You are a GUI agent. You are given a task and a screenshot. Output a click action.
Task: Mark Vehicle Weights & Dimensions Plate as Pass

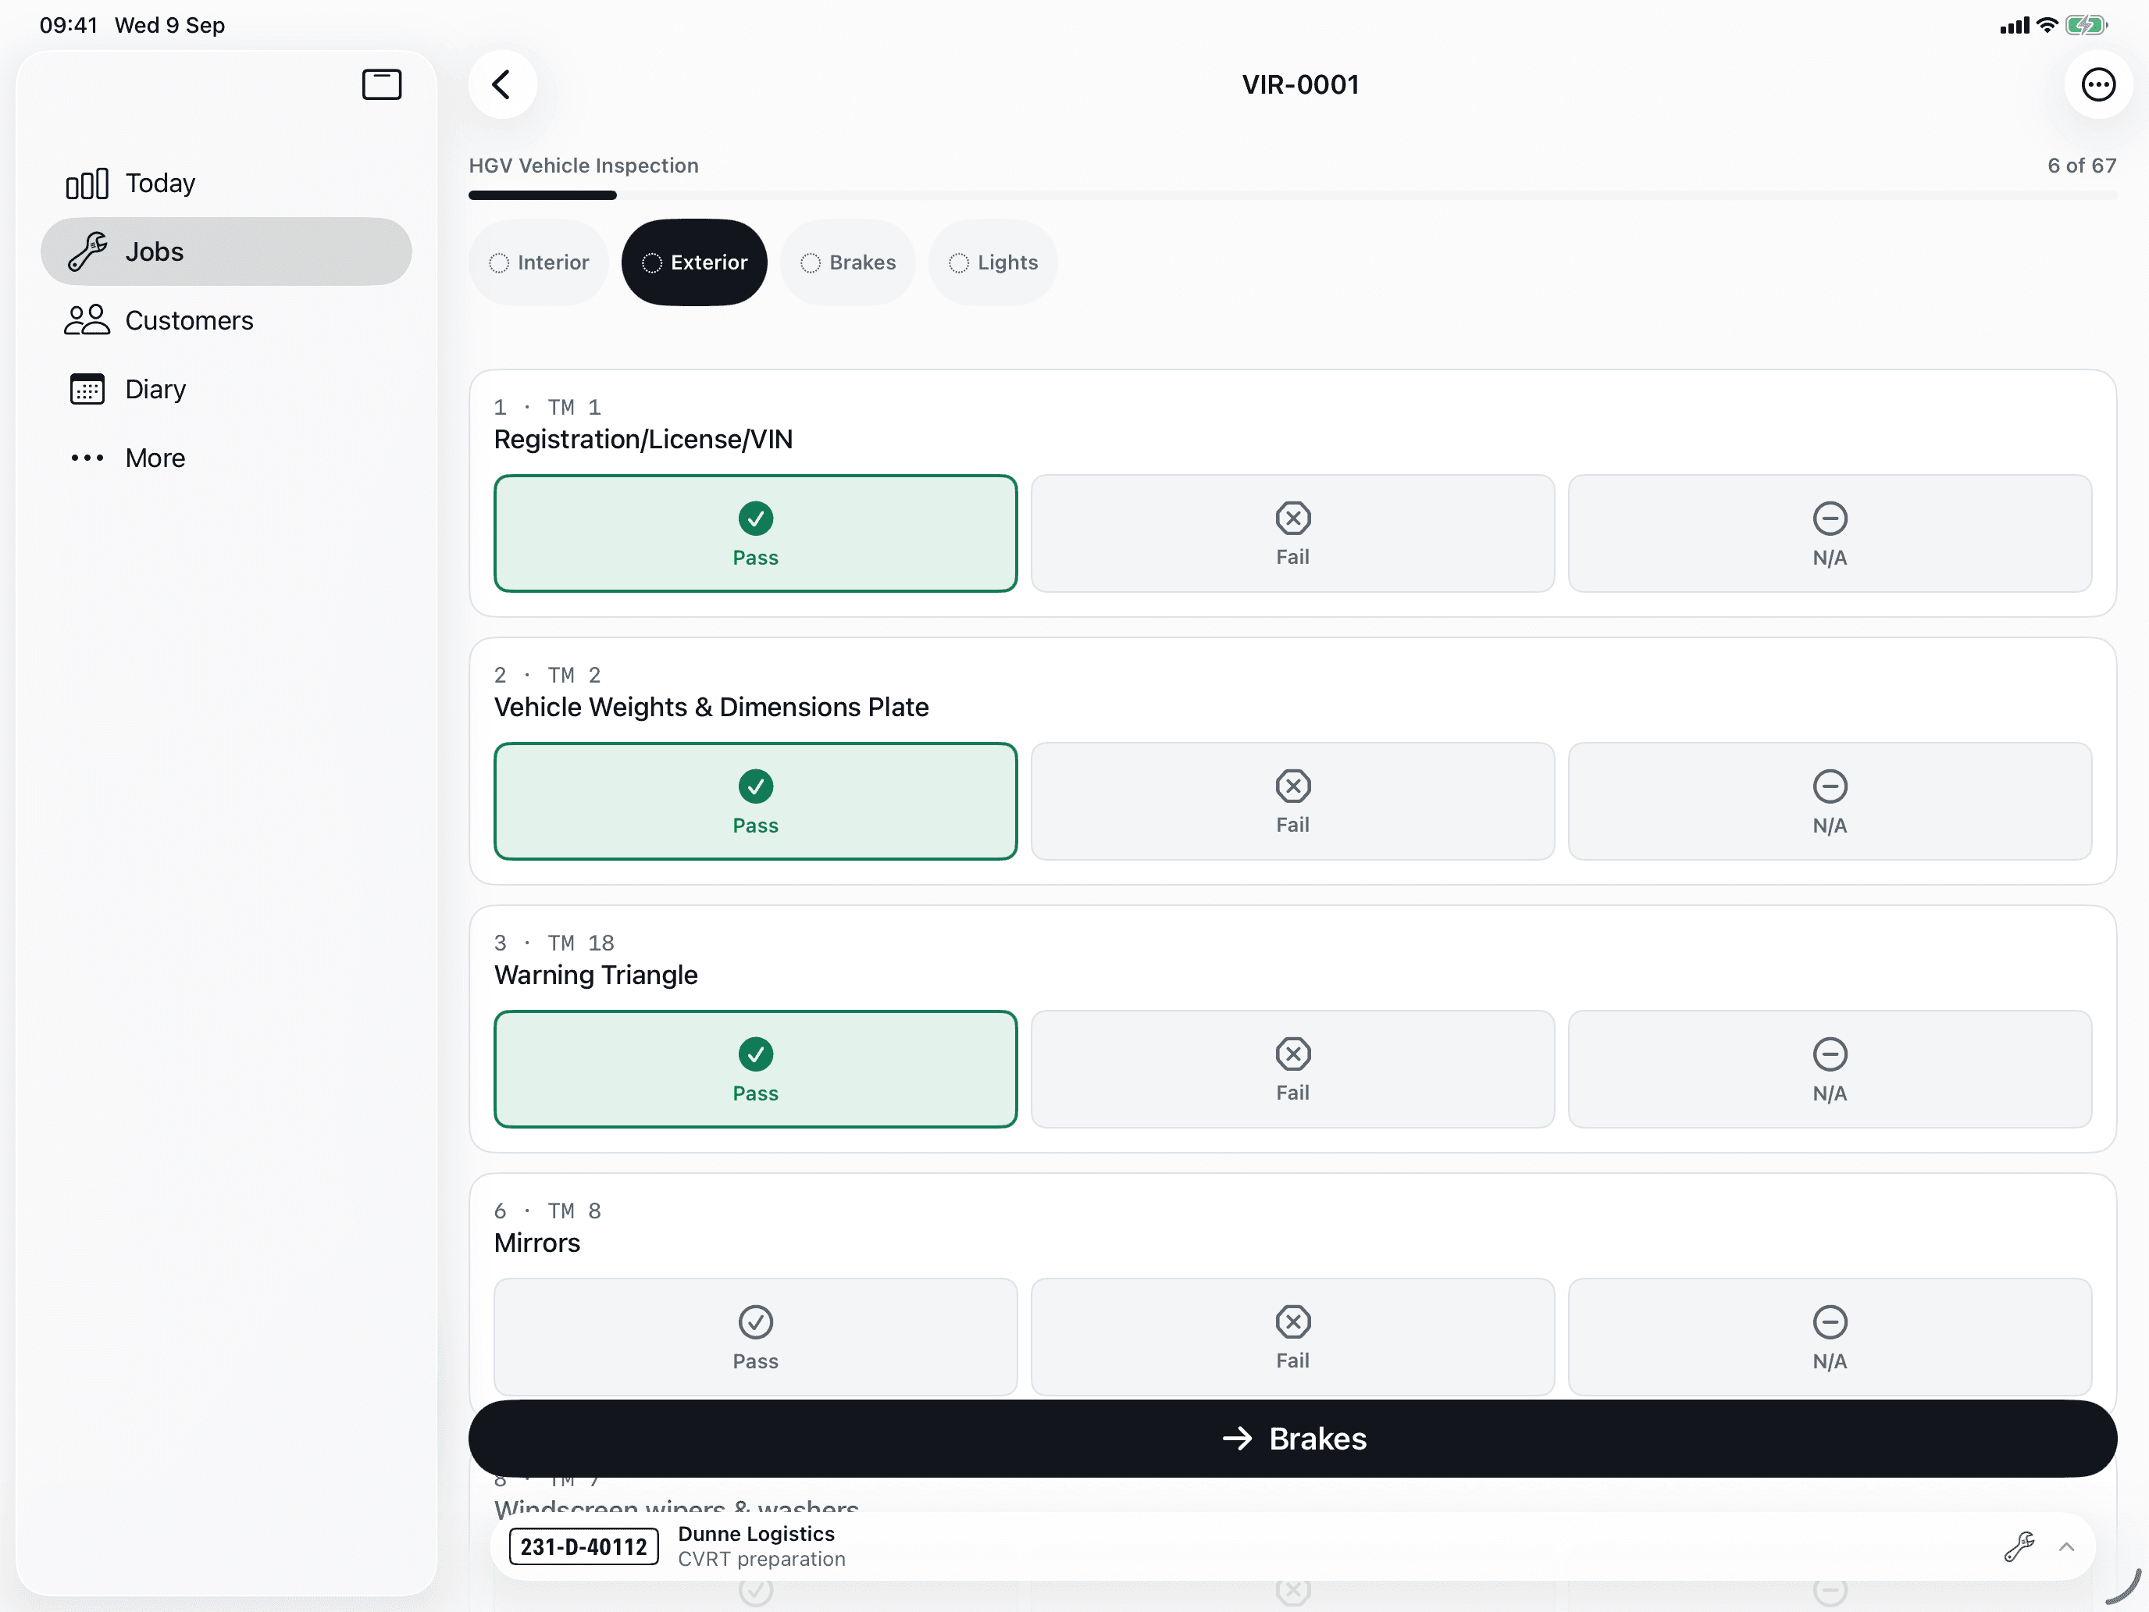click(756, 801)
